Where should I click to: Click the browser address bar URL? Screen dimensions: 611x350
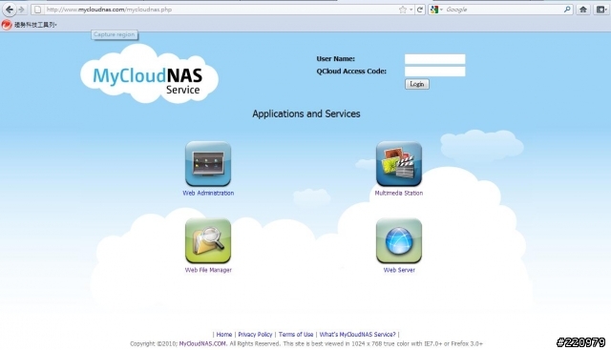click(109, 10)
